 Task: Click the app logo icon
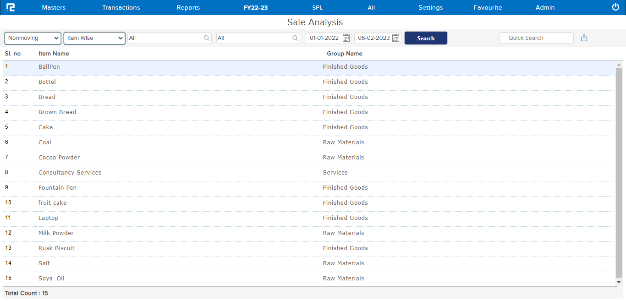click(10, 7)
